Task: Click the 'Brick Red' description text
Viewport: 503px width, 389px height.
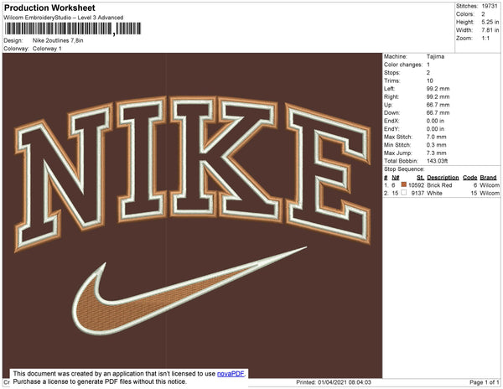Action: [439, 185]
